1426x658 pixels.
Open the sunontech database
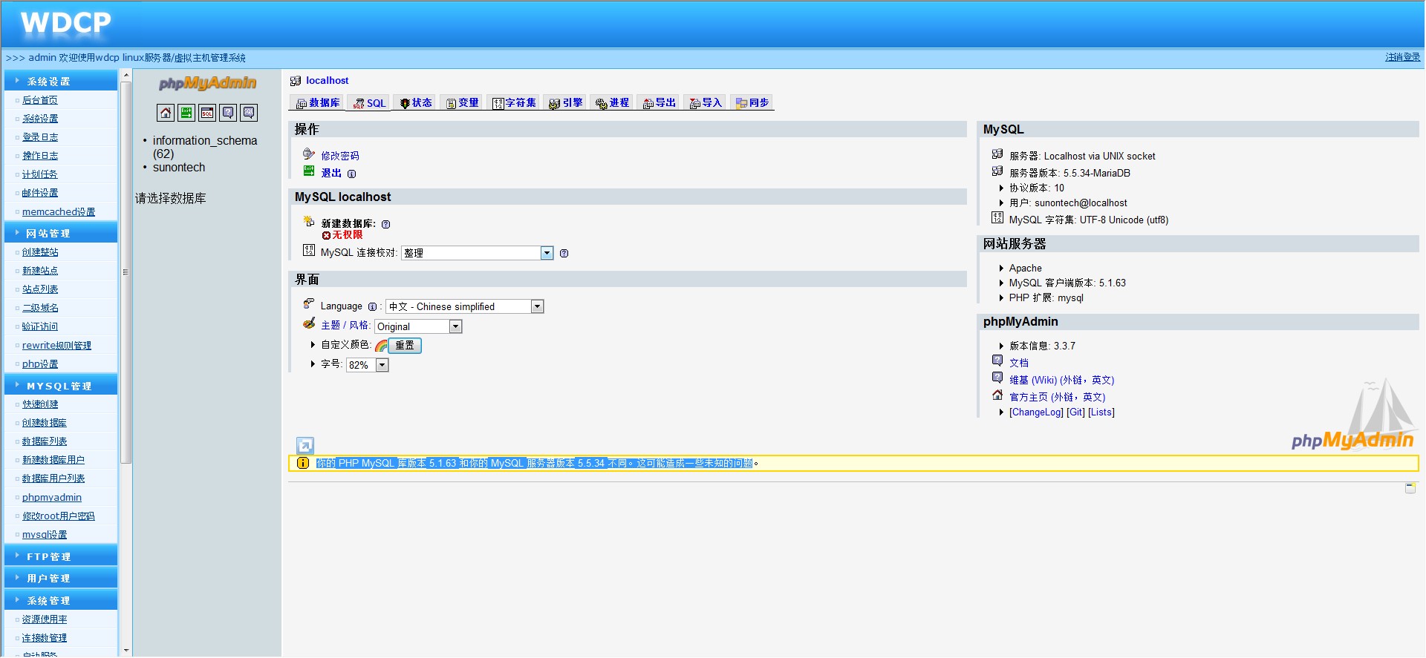pos(179,168)
